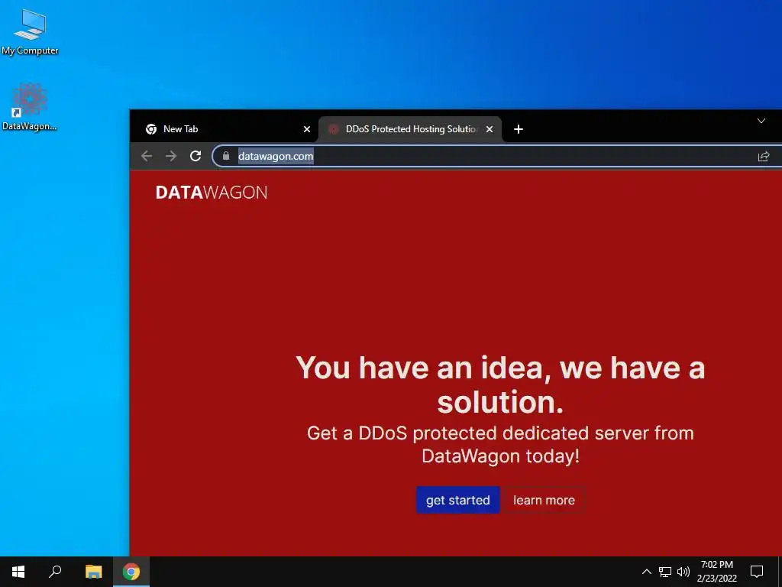
Task: Open File Explorer from taskbar
Action: pyautogui.click(x=93, y=572)
